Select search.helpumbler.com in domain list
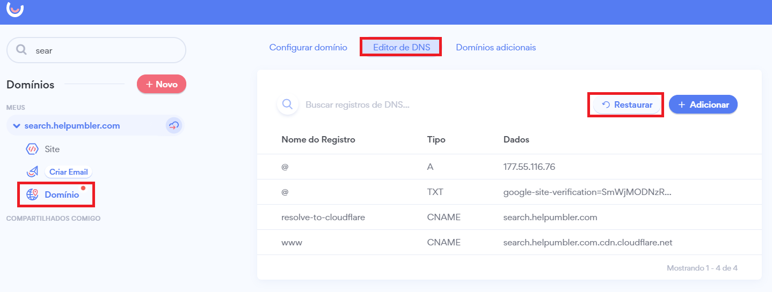This screenshot has height=292, width=772. pos(72,126)
